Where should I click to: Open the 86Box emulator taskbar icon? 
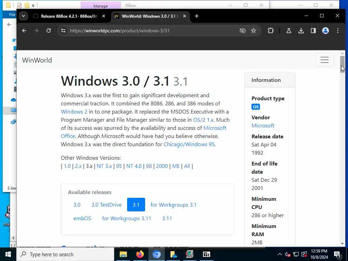click(190, 254)
